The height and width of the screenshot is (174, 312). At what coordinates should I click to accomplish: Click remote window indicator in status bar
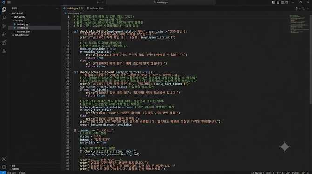[3, 173]
